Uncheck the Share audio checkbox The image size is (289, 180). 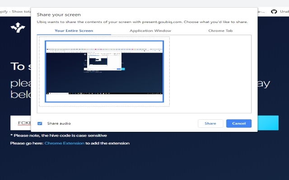tap(40, 123)
